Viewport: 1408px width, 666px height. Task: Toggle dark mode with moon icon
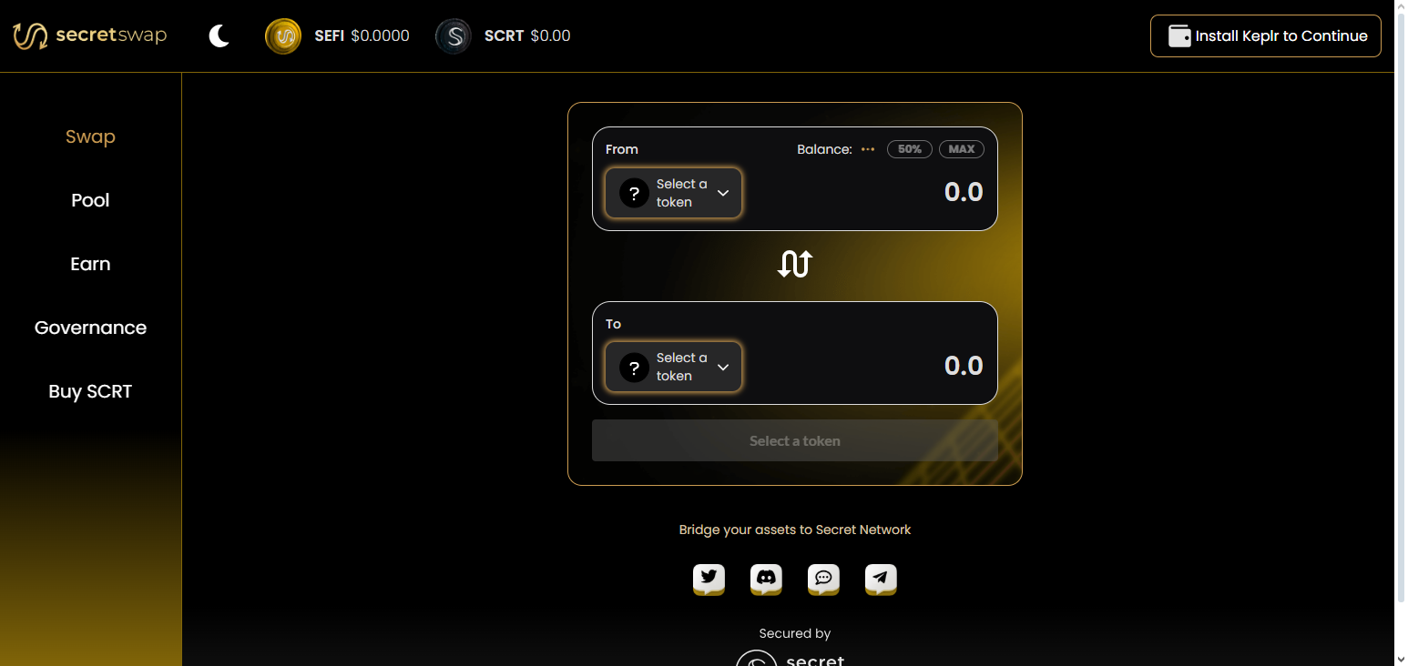click(219, 36)
